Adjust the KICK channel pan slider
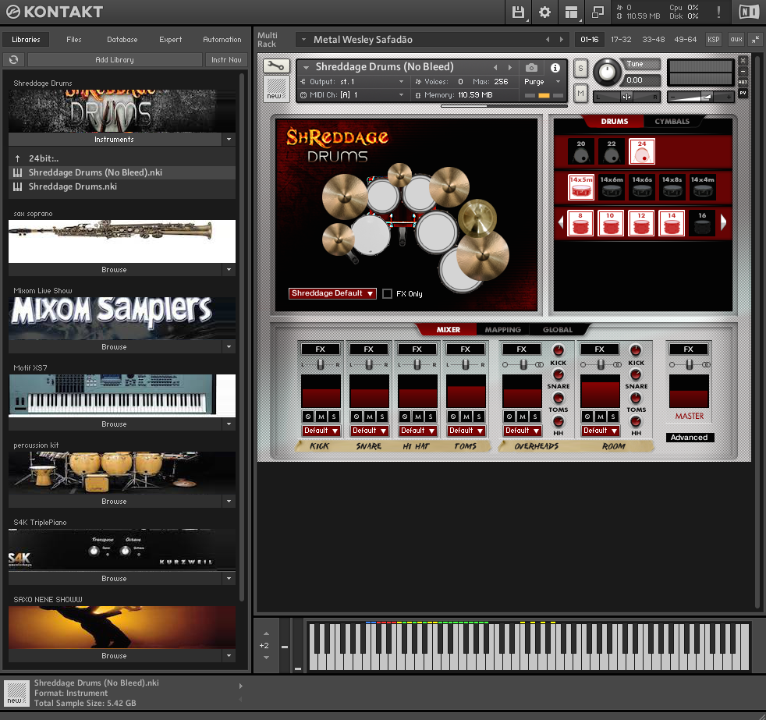This screenshot has width=766, height=720. (x=321, y=364)
